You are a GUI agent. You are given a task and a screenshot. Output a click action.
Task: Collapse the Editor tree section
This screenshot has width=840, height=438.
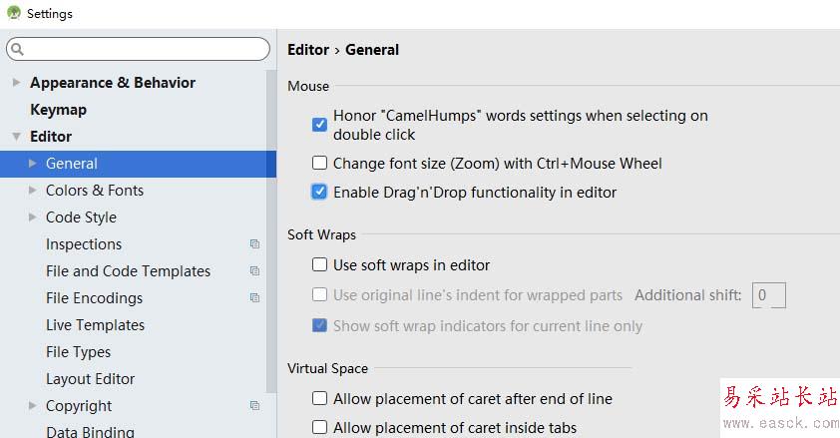(15, 137)
